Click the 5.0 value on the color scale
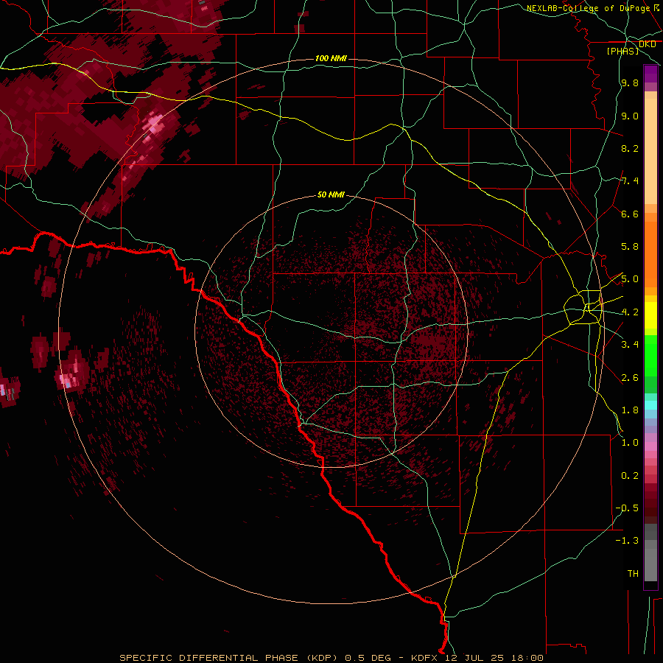 pos(630,279)
